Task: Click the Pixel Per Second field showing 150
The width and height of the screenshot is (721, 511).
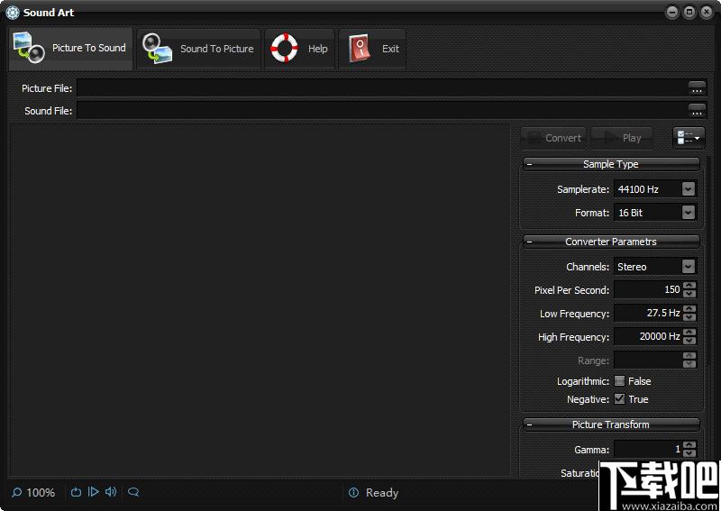Action: [648, 290]
